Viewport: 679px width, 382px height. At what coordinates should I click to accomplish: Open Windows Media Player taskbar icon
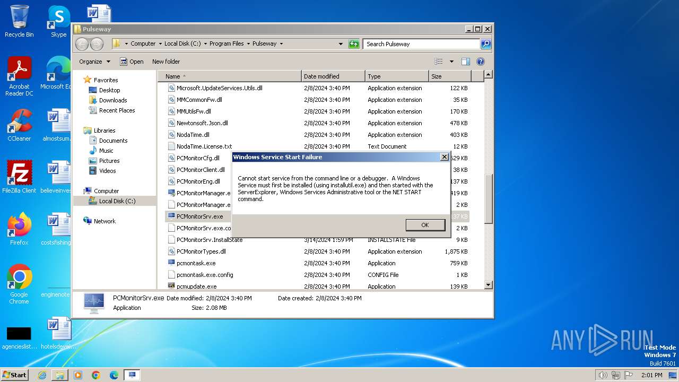click(x=78, y=375)
